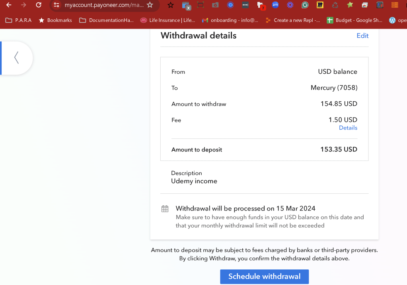
Task: Click the dark square extension with red-blue logo
Action: [380, 5]
